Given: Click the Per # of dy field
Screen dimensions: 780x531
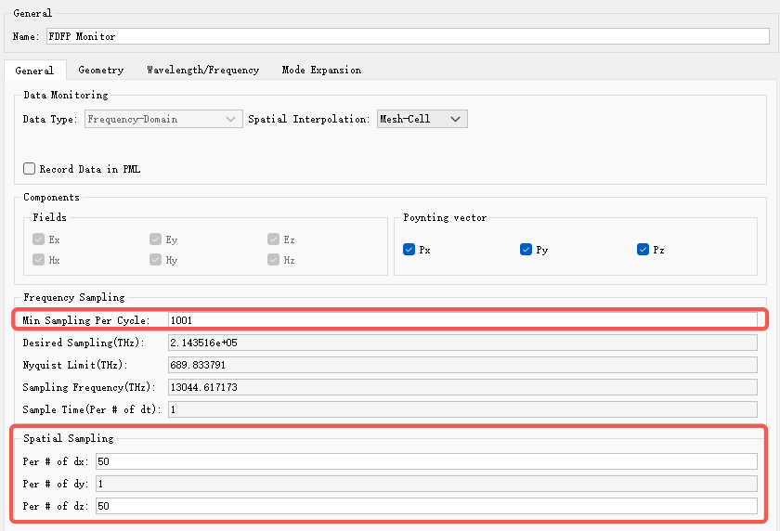Looking at the screenshot, I should click(x=426, y=484).
